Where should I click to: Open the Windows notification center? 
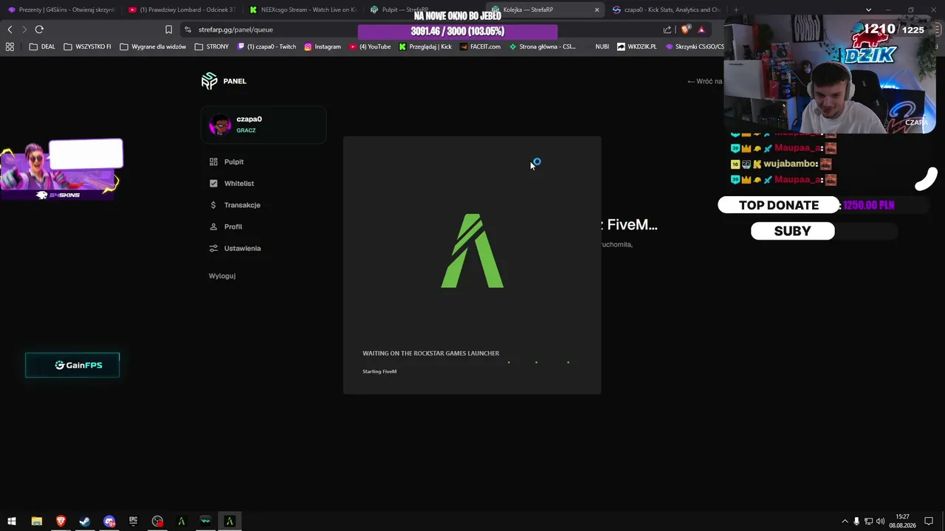[929, 521]
